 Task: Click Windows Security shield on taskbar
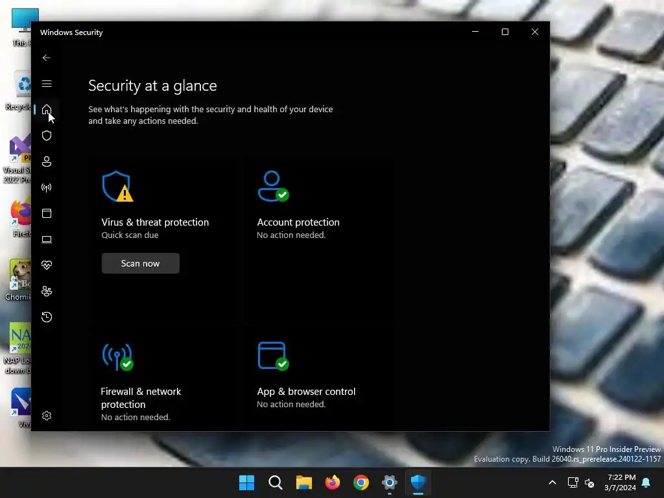tap(418, 482)
